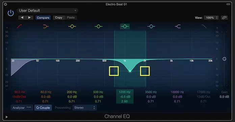Open the User Default preset dropdown

[x=48, y=11]
